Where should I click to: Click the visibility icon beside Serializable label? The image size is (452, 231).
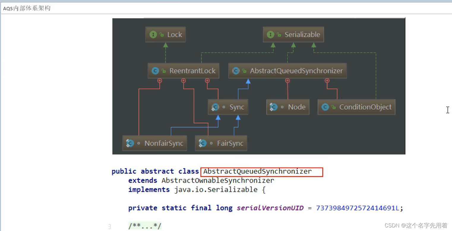279,35
